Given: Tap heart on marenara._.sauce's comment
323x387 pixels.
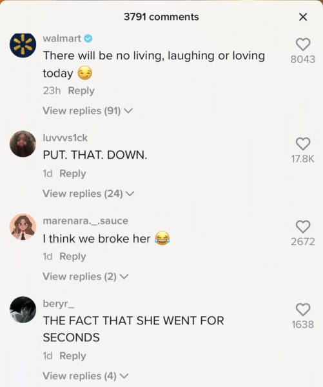Looking at the screenshot, I should pyautogui.click(x=303, y=227).
